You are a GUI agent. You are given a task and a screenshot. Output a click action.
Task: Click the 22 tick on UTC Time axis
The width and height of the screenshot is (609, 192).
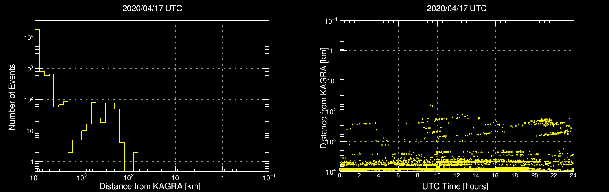554,175
